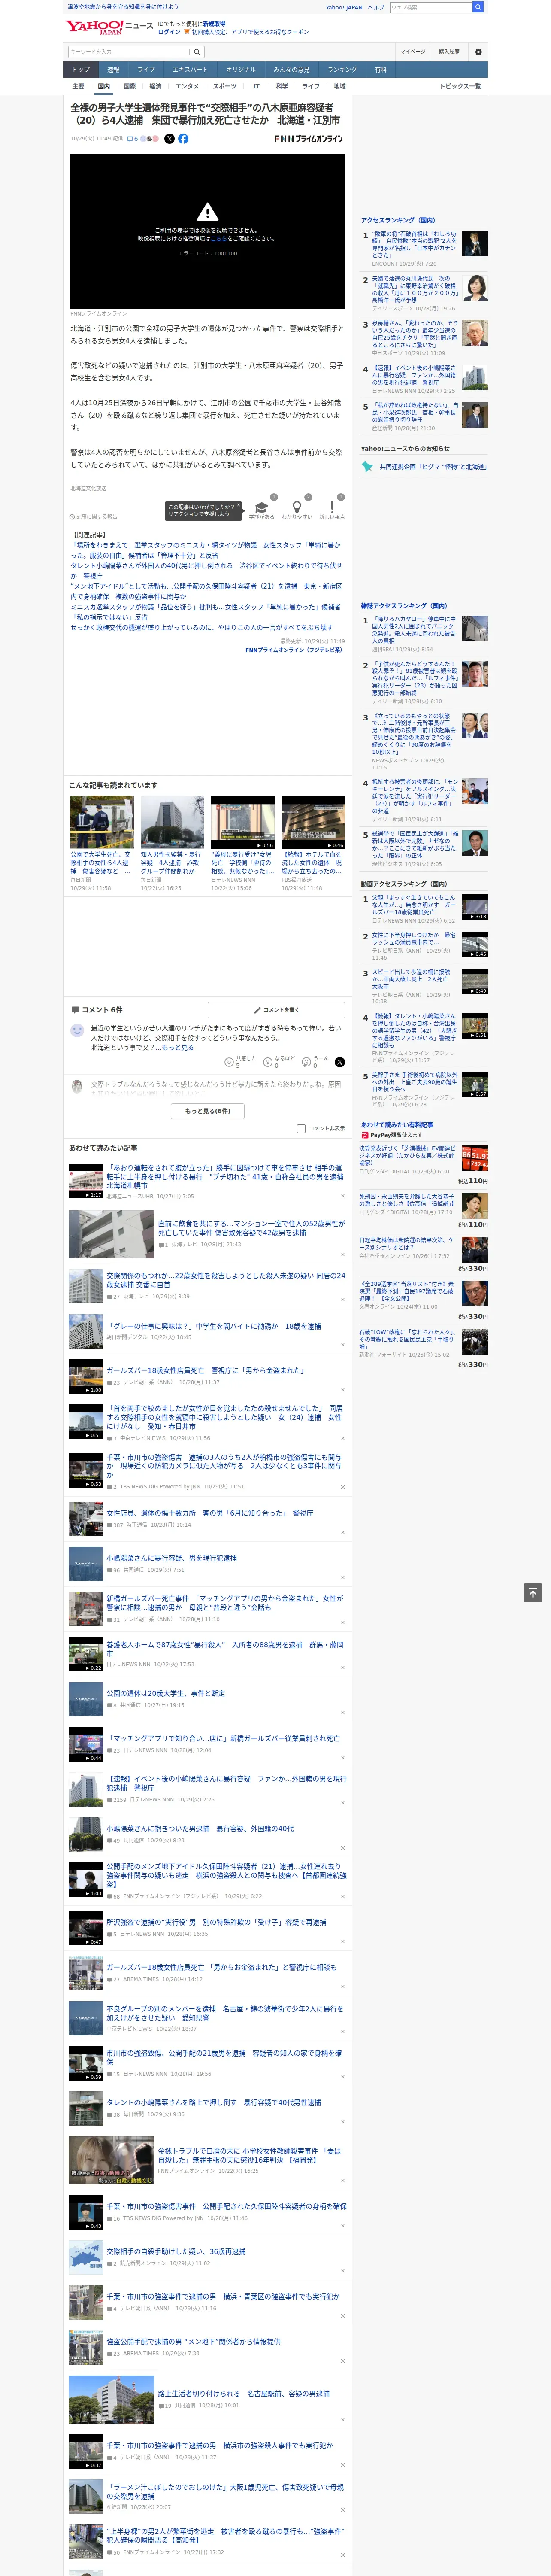Share the article on X
The height and width of the screenshot is (2576, 551).
pos(169,139)
